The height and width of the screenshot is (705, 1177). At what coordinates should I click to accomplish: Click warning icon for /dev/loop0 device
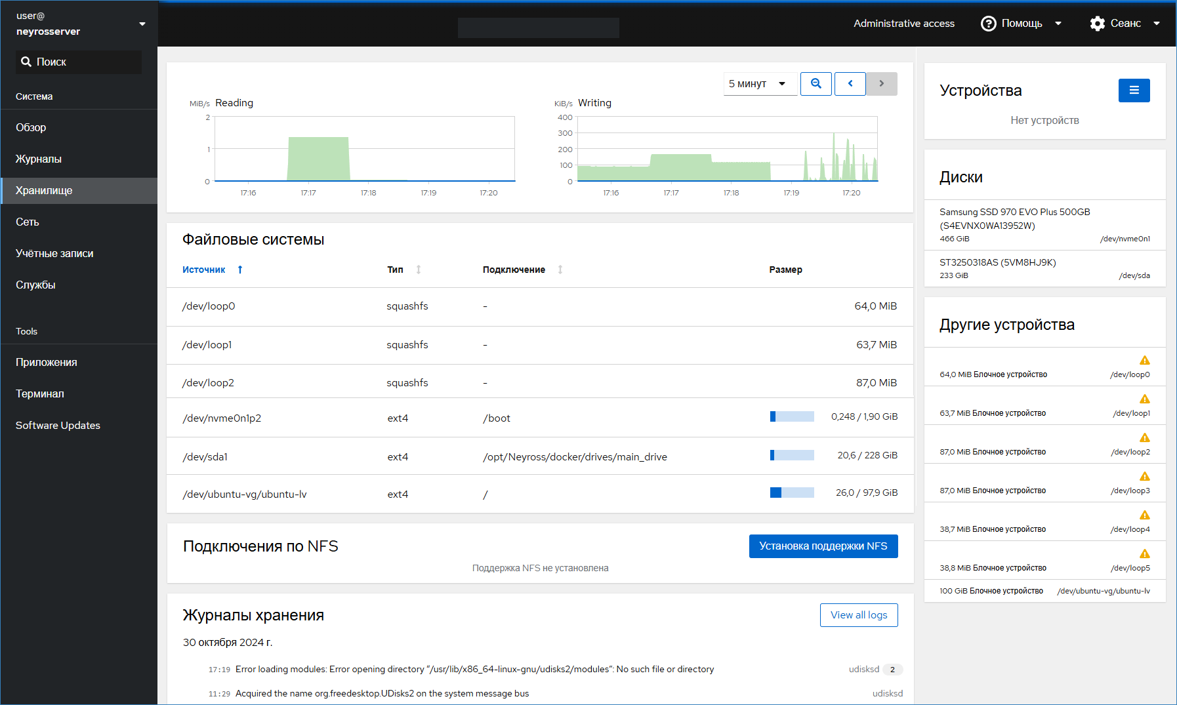1144,360
